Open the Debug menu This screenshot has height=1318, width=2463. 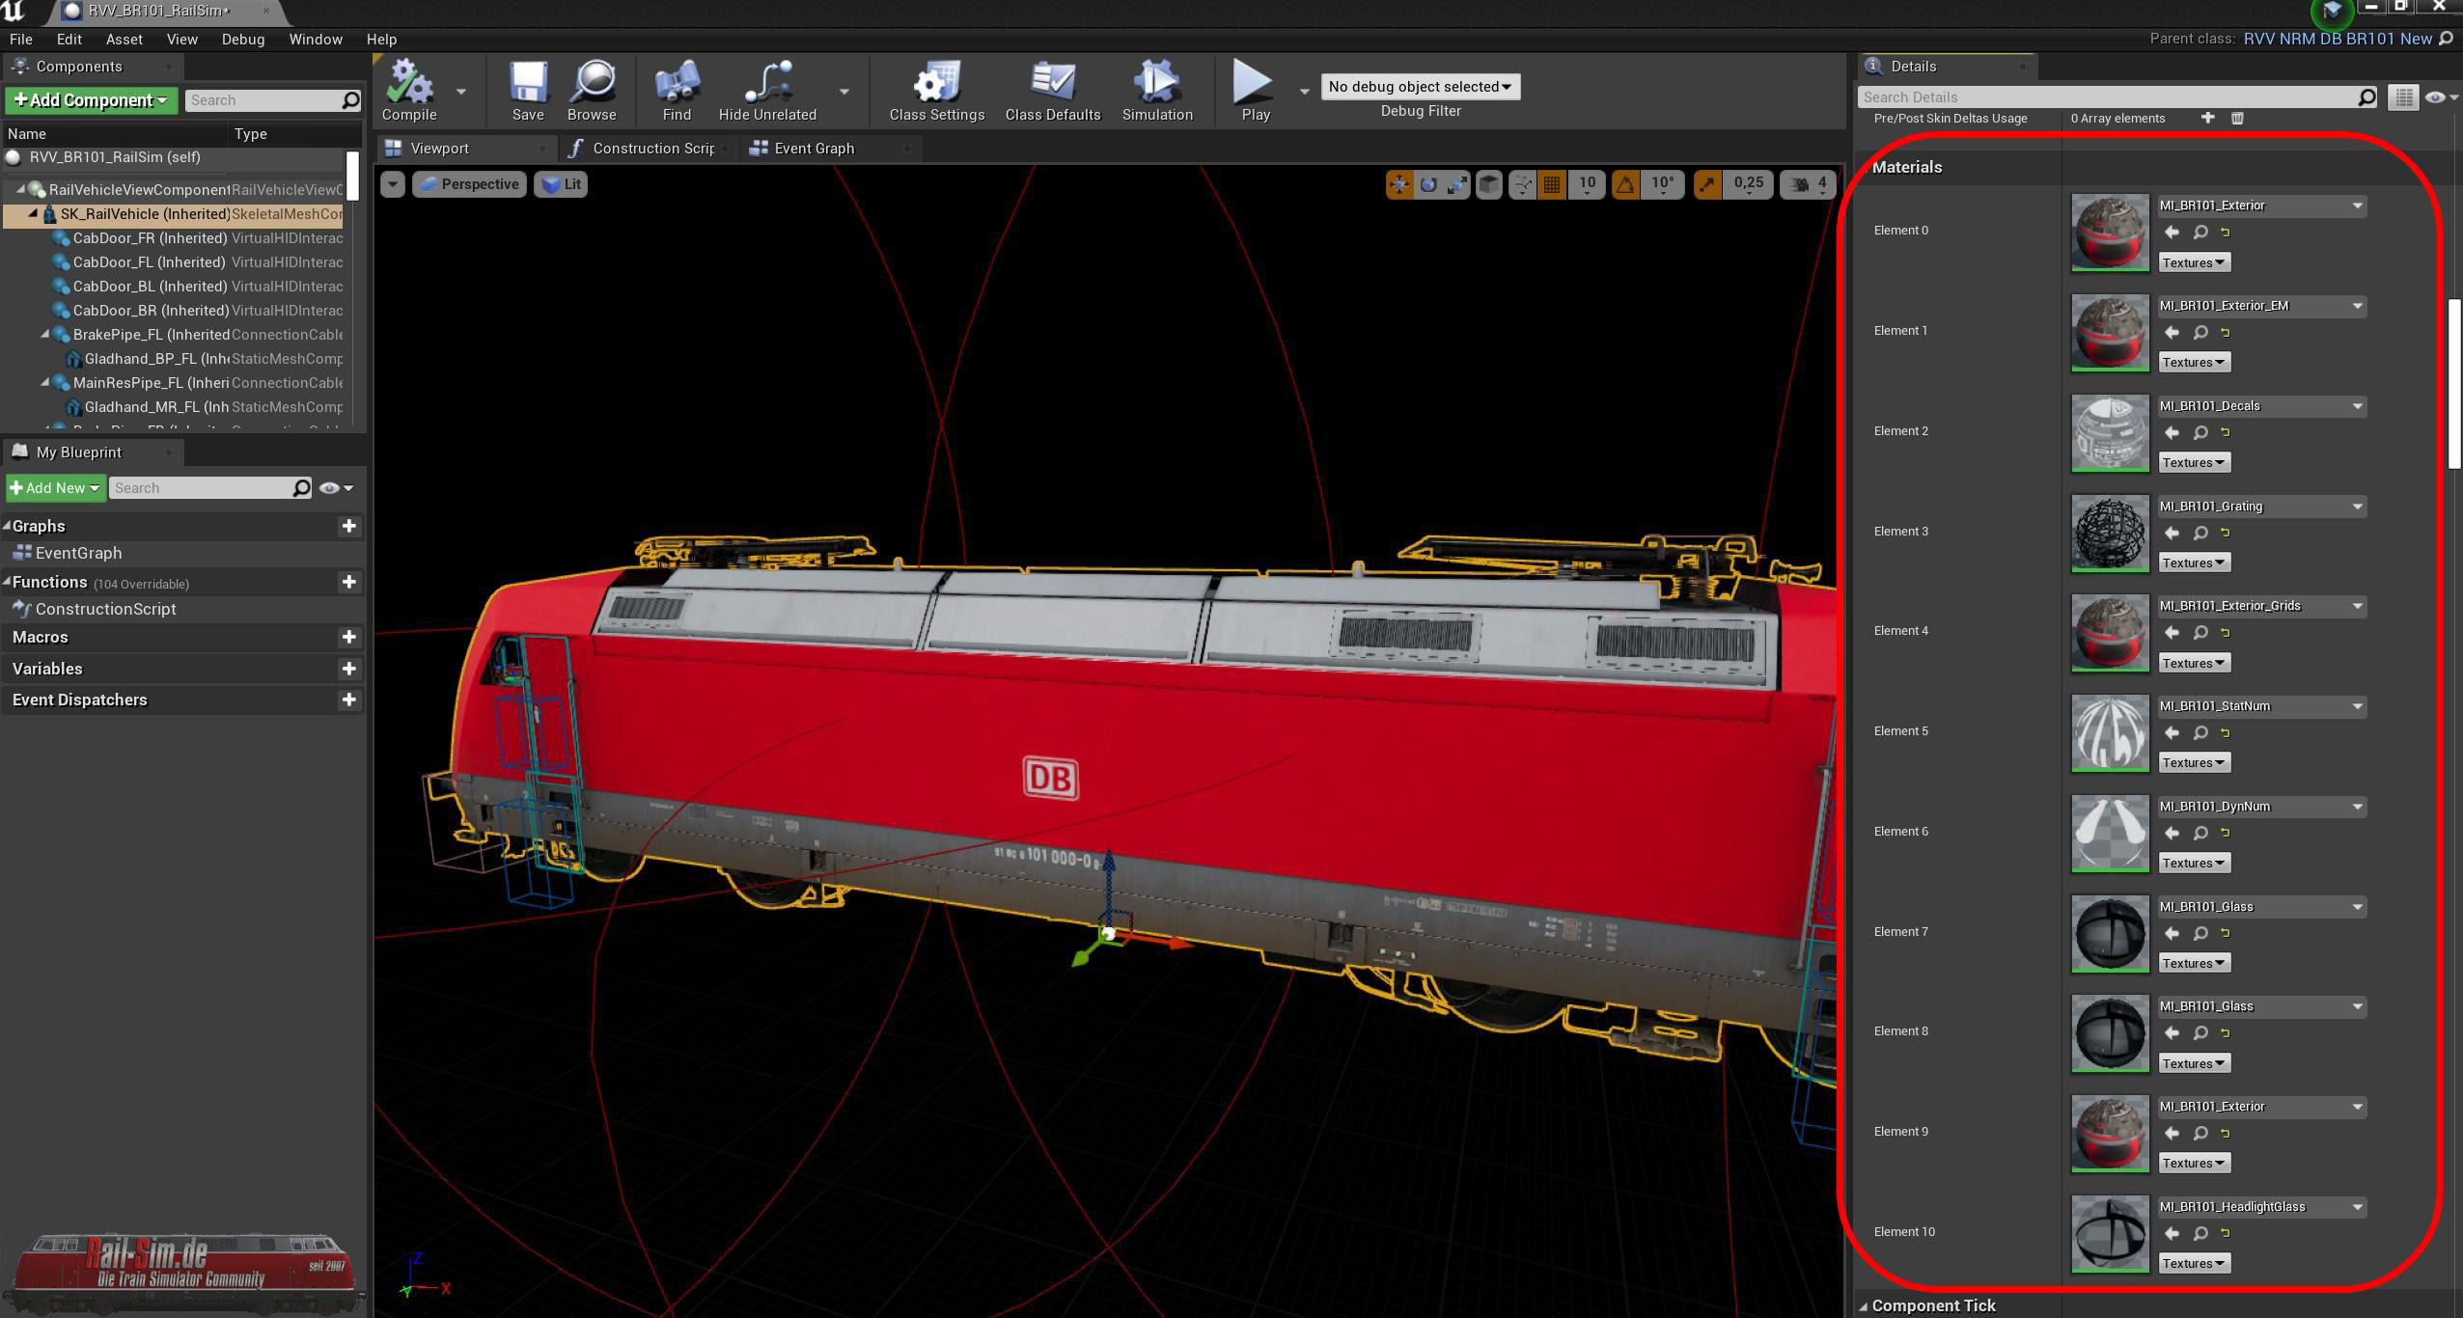click(243, 40)
